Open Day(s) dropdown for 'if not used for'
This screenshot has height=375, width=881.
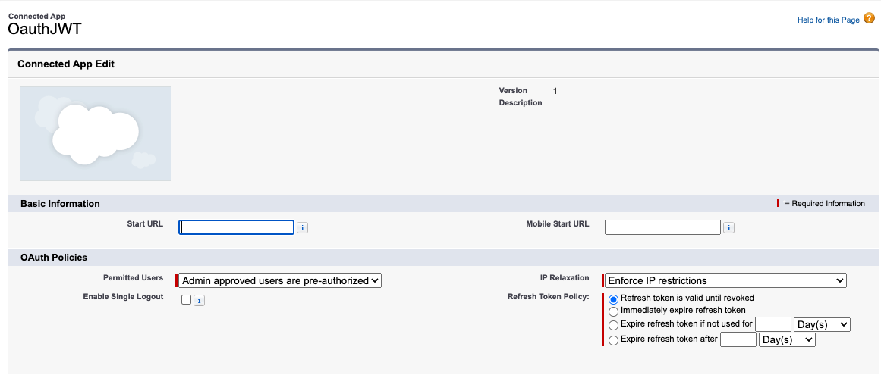[822, 324]
